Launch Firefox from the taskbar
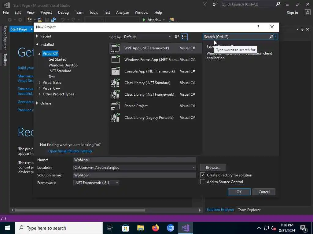Viewport: 313px width, 234px height. coord(156,228)
